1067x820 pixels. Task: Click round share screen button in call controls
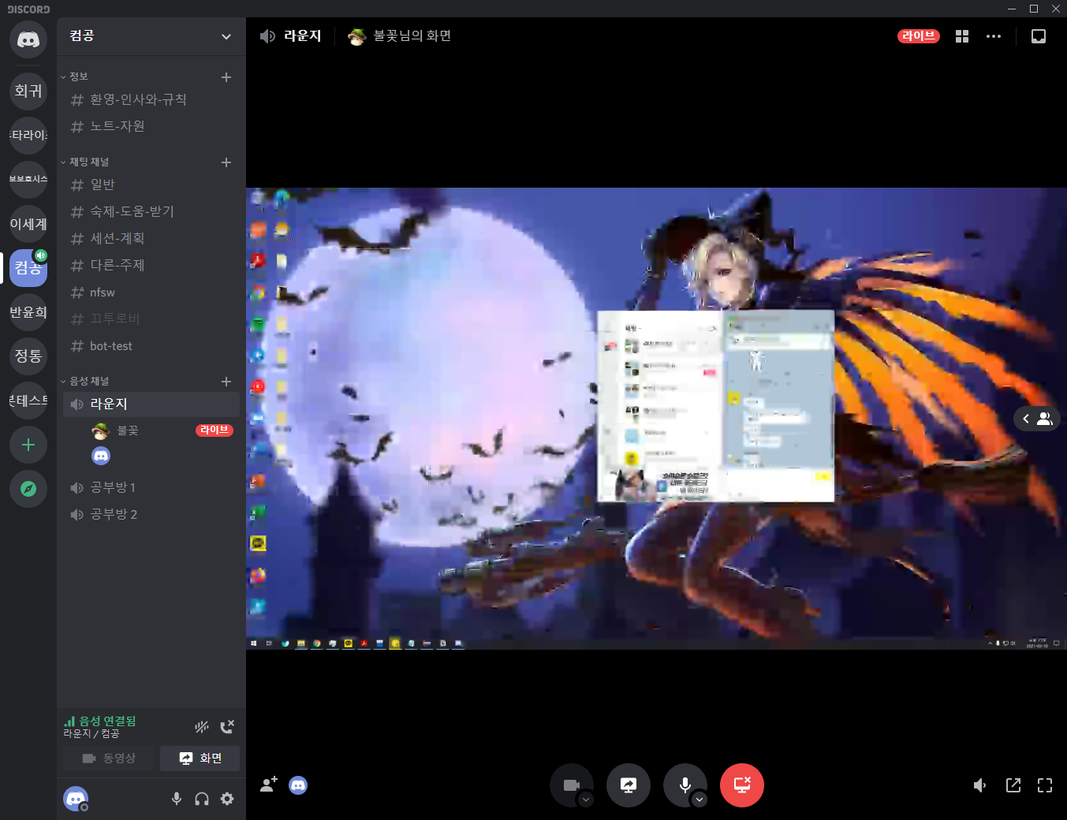click(629, 785)
